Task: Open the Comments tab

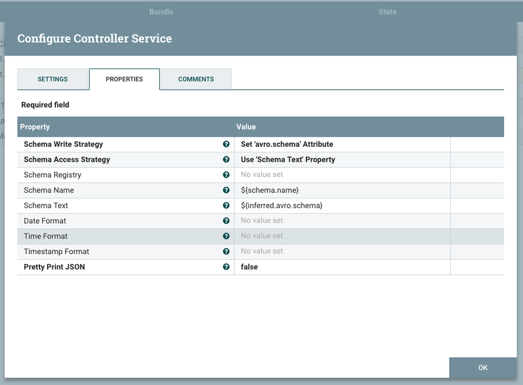Action: 196,79
